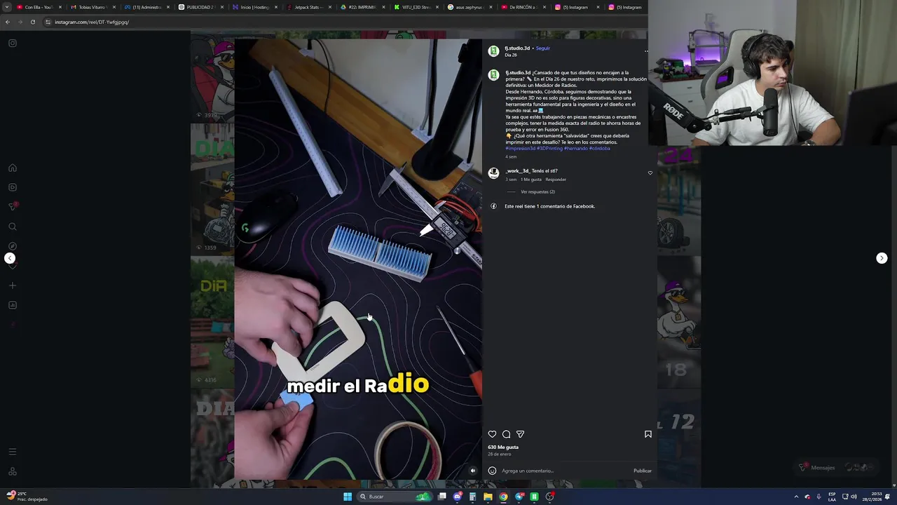The height and width of the screenshot is (505, 897).
Task: Switch to the #22: IMPRIMIR tab
Action: click(362, 7)
